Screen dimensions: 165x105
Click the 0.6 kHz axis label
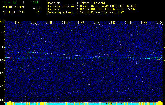point(2,100)
